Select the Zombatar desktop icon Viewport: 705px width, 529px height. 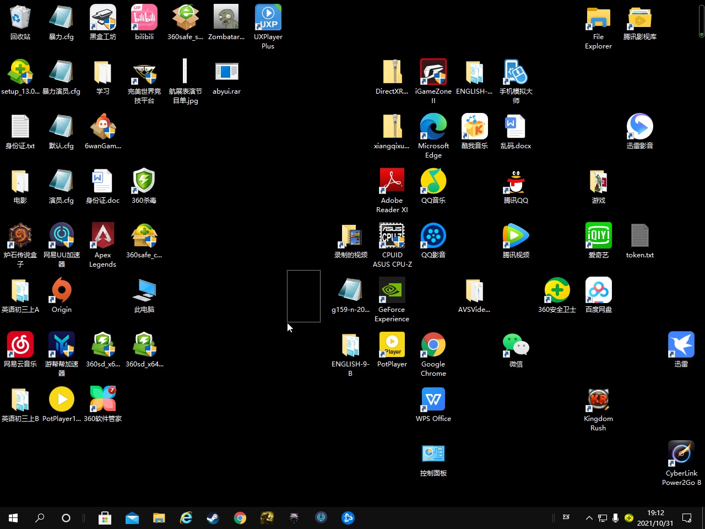226,22
